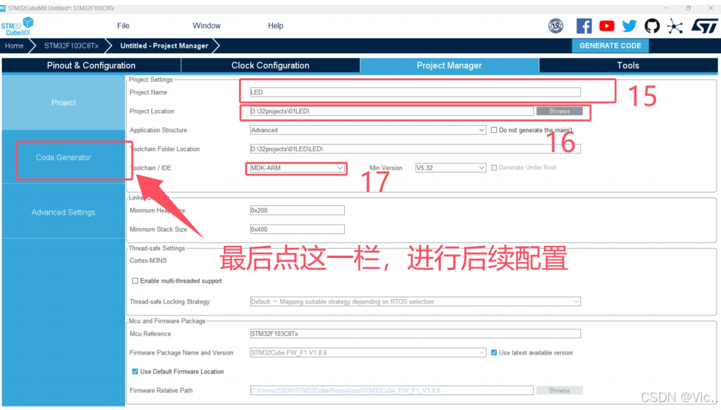Open the File menu
This screenshot has width=721, height=410.
(x=123, y=26)
